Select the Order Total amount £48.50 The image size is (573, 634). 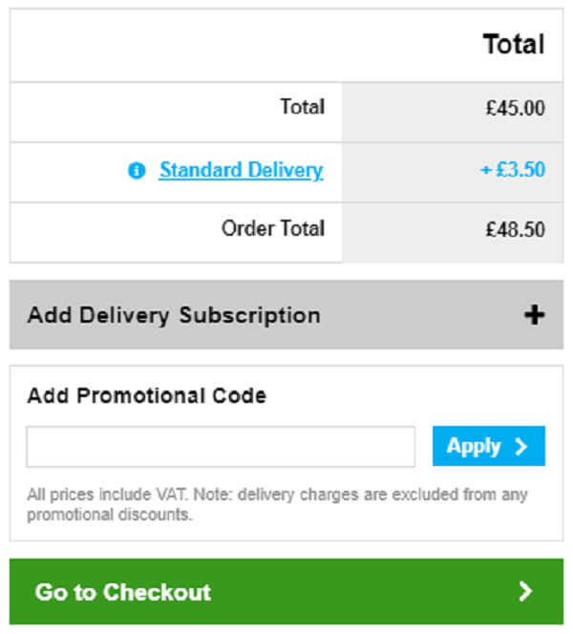515,230
